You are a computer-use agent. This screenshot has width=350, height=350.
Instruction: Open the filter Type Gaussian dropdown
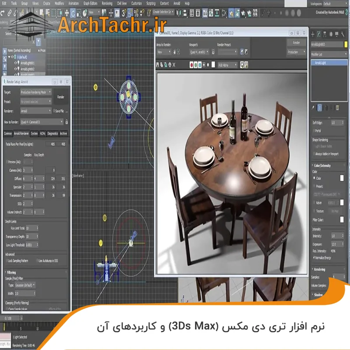tap(25, 285)
